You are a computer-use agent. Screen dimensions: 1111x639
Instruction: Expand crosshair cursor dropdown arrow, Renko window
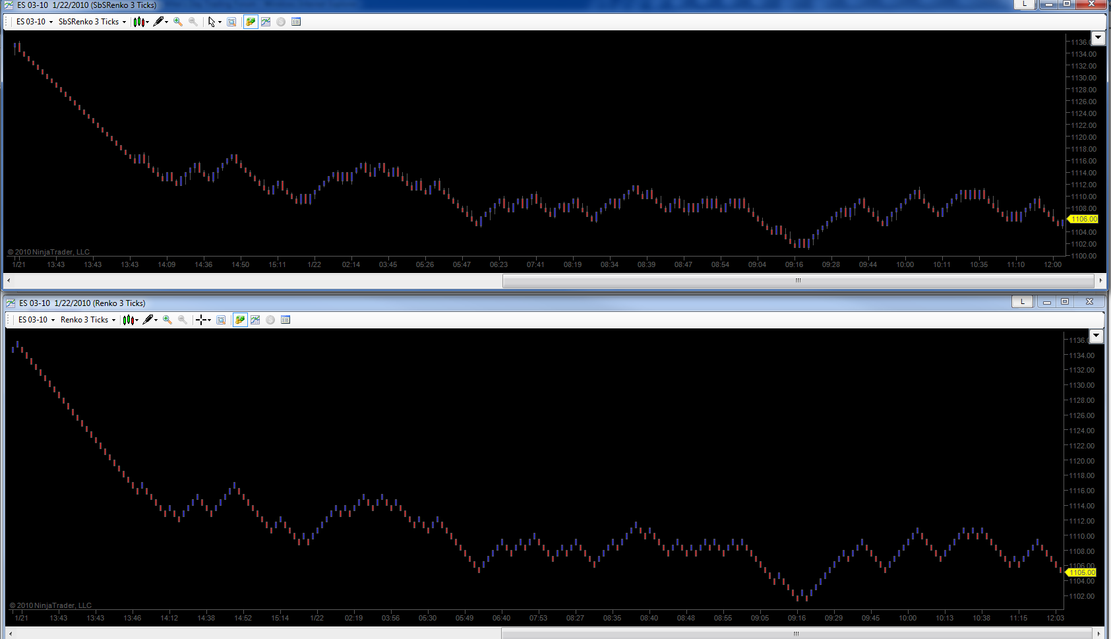210,320
